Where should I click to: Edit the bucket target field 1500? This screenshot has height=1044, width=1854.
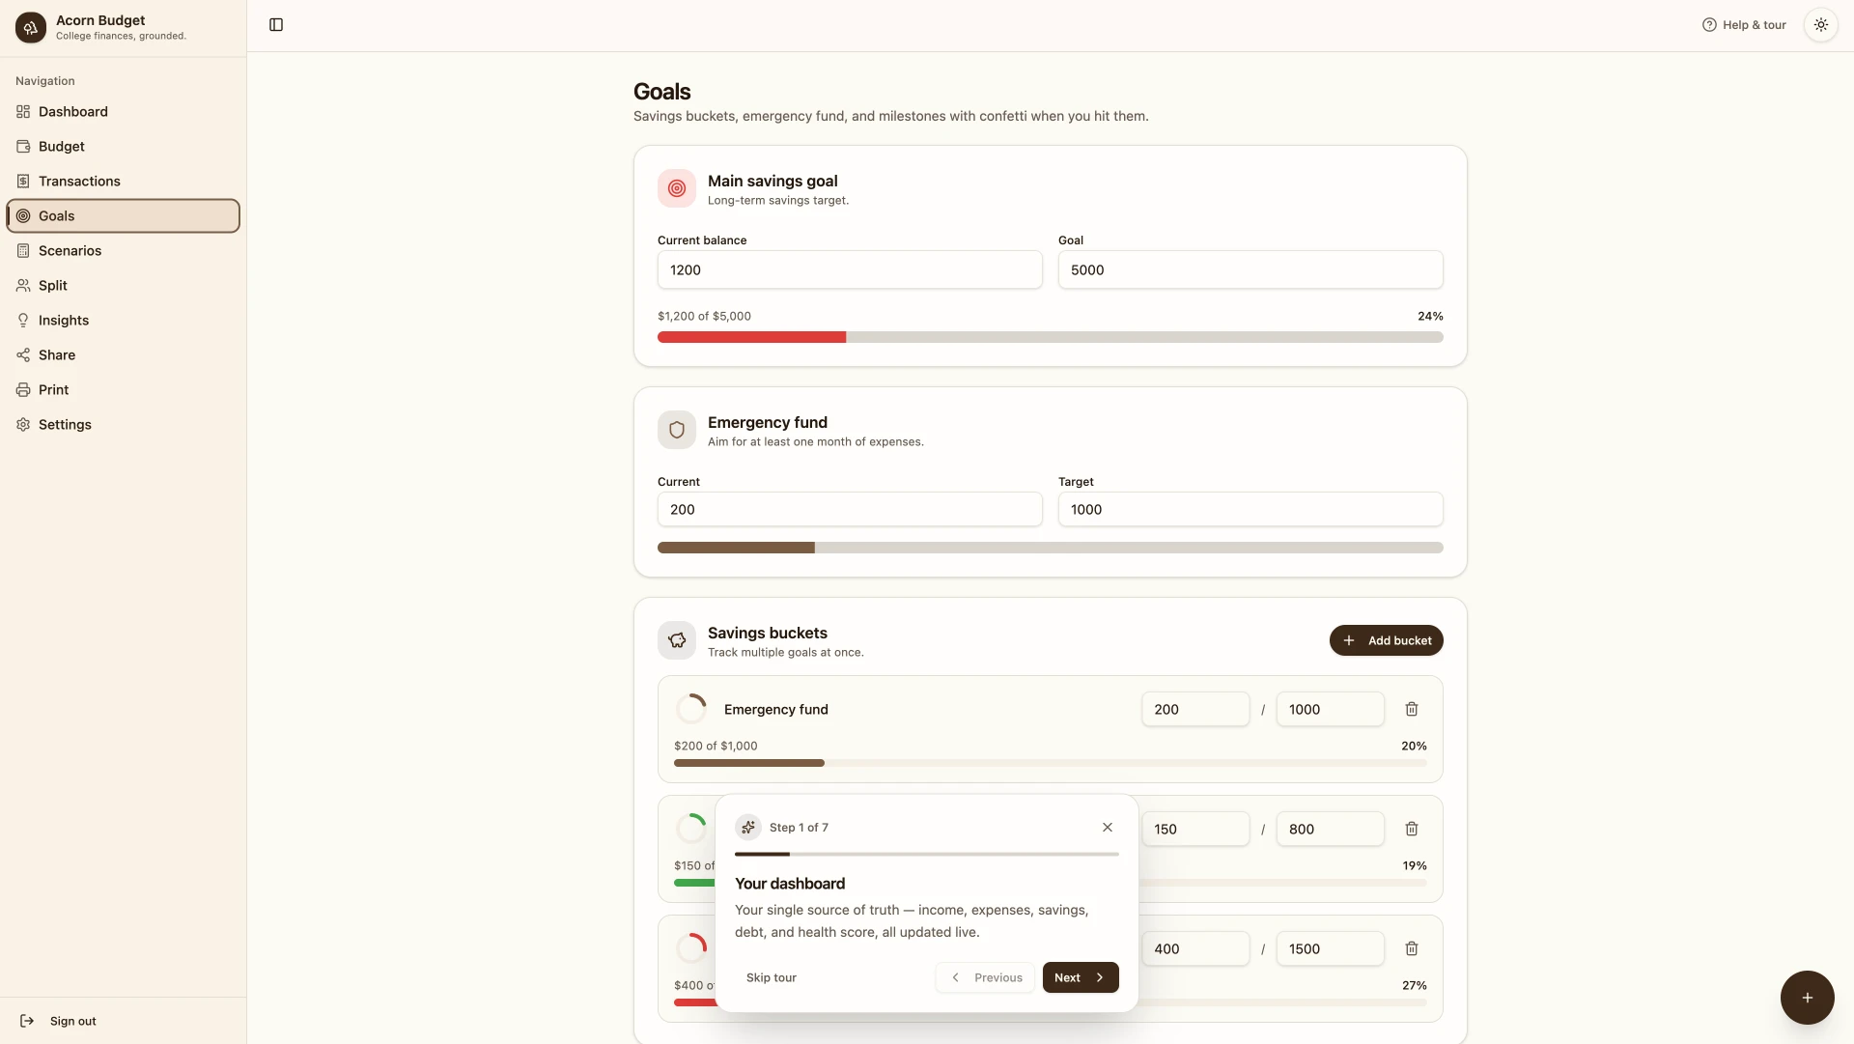pyautogui.click(x=1330, y=948)
